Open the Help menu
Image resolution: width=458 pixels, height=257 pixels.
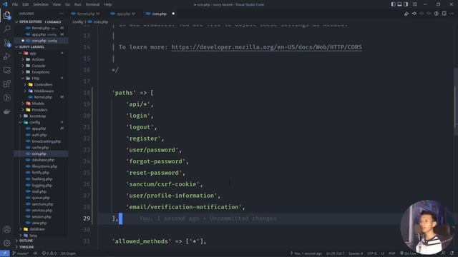(x=108, y=4)
